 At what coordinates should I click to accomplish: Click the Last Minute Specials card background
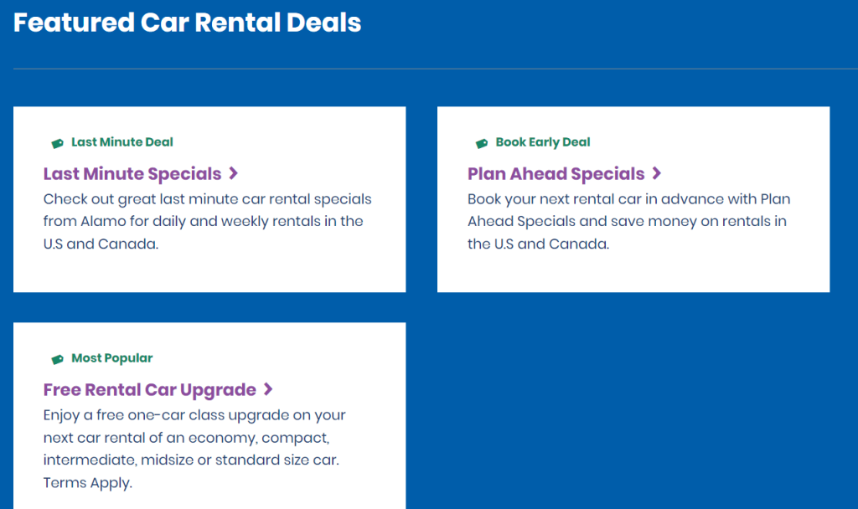point(209,272)
